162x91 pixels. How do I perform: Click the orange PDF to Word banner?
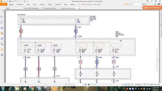click(152, 8)
